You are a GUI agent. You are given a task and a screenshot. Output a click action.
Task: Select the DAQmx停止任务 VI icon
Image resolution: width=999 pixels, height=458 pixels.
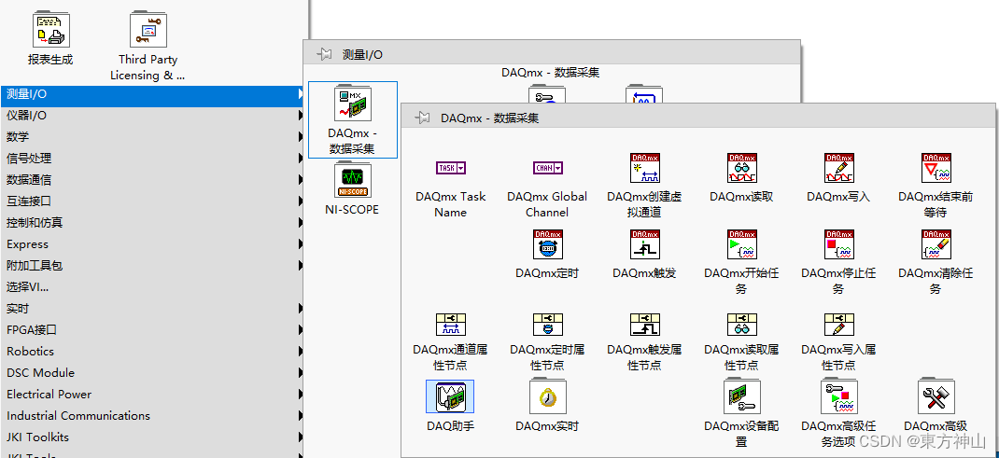coord(838,245)
